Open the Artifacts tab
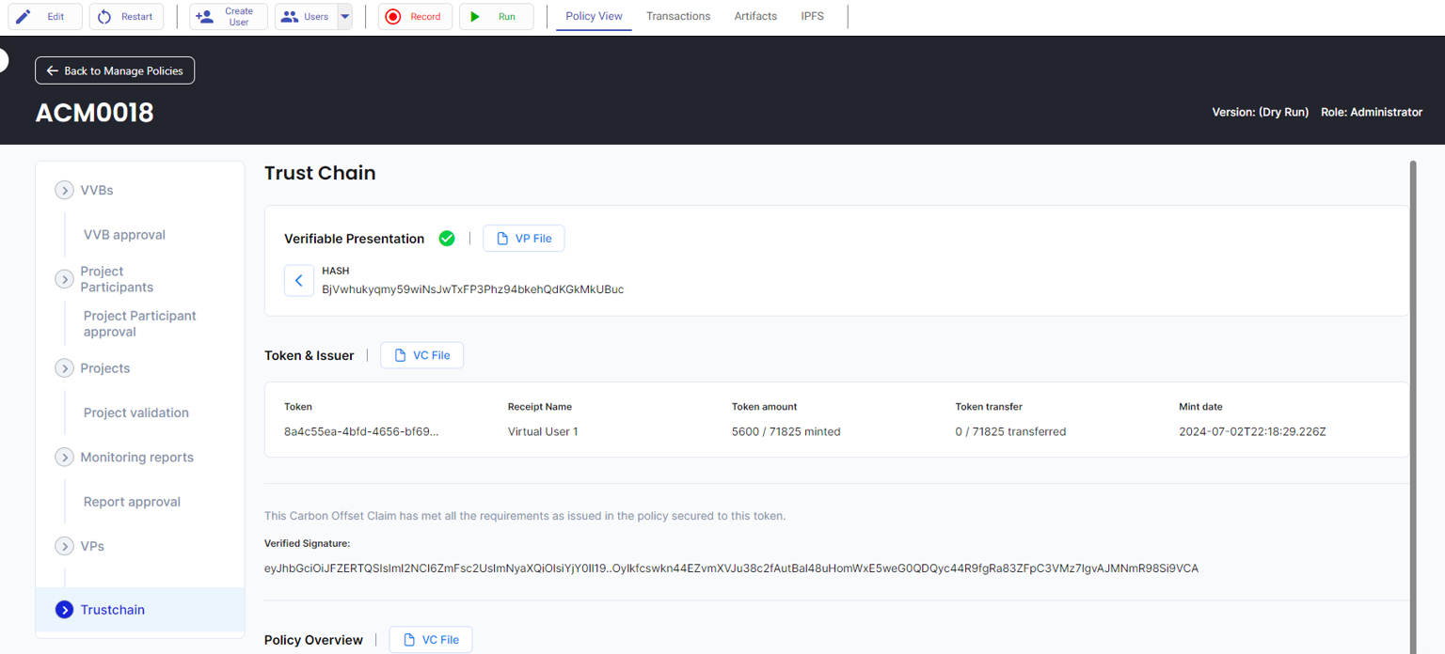This screenshot has width=1445, height=654. coord(755,16)
